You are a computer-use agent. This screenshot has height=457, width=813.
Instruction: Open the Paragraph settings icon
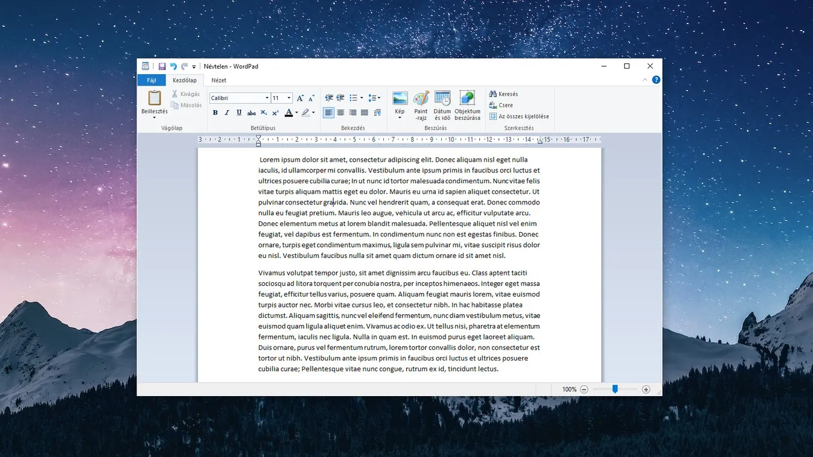377,113
